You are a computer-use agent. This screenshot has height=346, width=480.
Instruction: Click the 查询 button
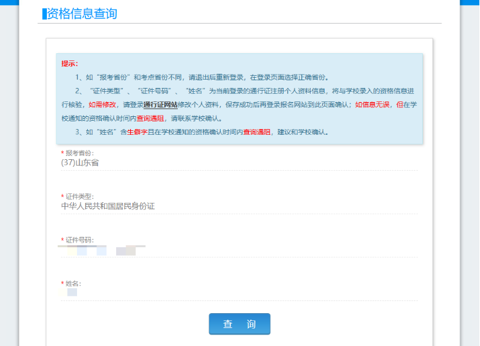tap(239, 324)
